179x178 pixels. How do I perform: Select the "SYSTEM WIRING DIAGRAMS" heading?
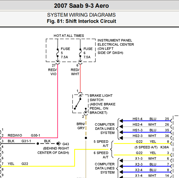pyautogui.click(x=81, y=15)
